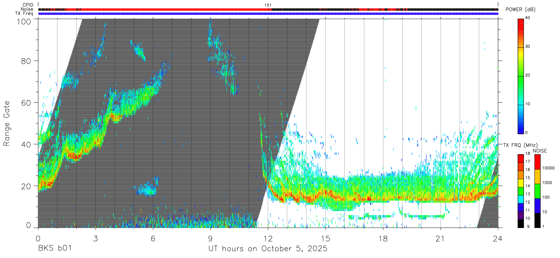Viewport: 560px width, 258px height.
Task: Click the 80 range gate tick label
Action: tap(26, 61)
